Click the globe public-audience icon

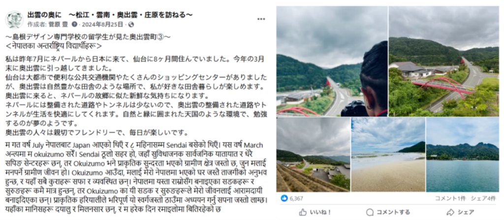(x=131, y=25)
